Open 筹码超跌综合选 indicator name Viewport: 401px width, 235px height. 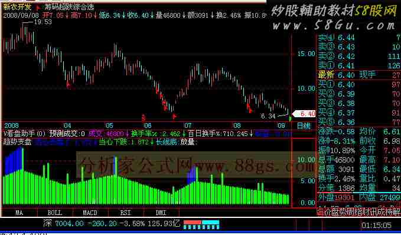(69, 7)
